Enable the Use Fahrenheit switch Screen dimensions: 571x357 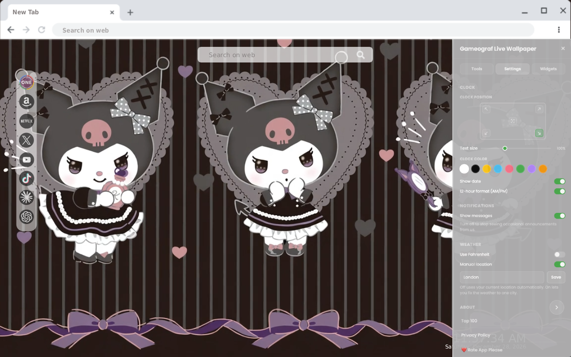point(559,254)
